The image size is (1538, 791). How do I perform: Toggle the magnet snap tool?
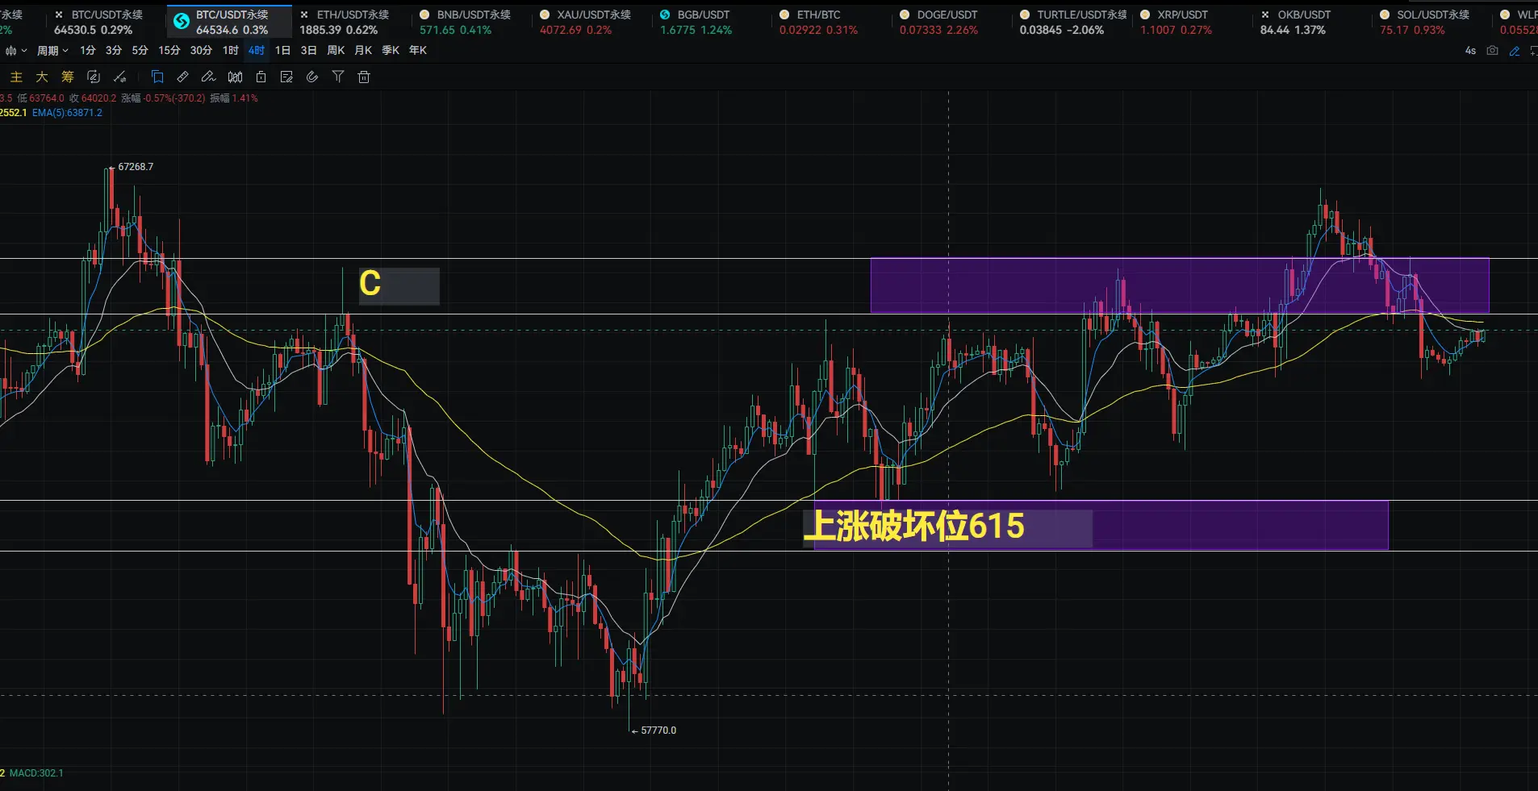(312, 77)
